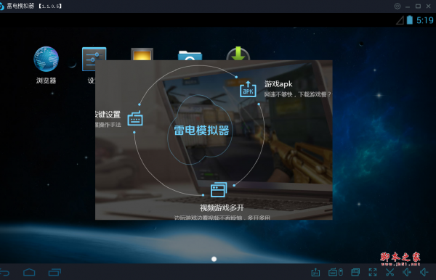Click the 雷电模拟器 center logo text
Viewport: 436px width, 280px height.
click(x=201, y=131)
